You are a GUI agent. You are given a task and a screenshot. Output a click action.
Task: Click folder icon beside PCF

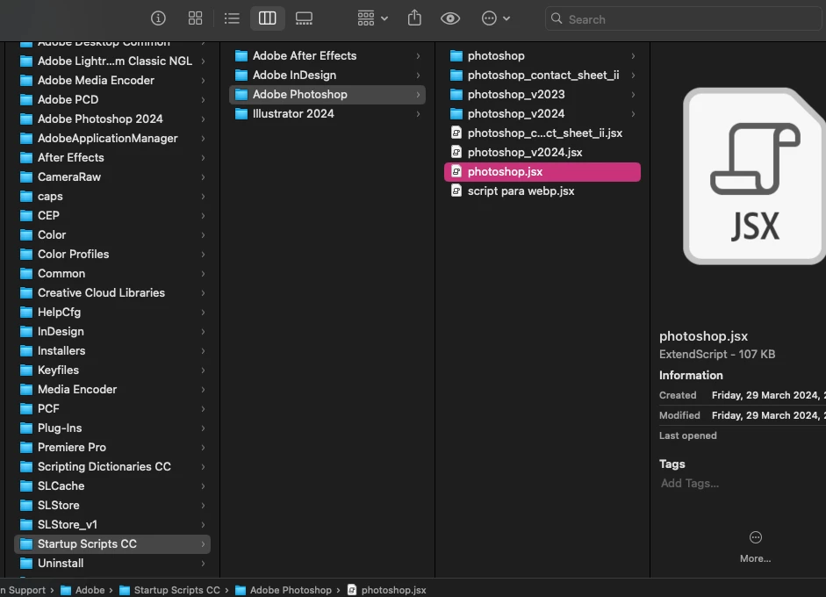click(x=25, y=409)
